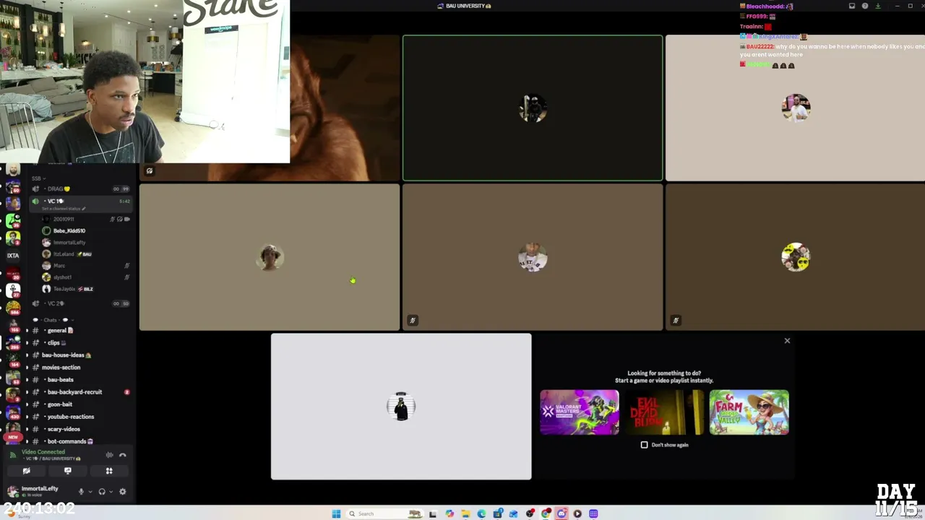Open User Settings gear icon

122,492
